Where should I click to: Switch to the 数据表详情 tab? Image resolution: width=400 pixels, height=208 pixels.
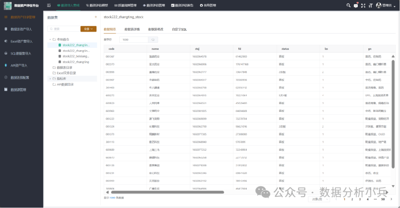click(x=132, y=29)
